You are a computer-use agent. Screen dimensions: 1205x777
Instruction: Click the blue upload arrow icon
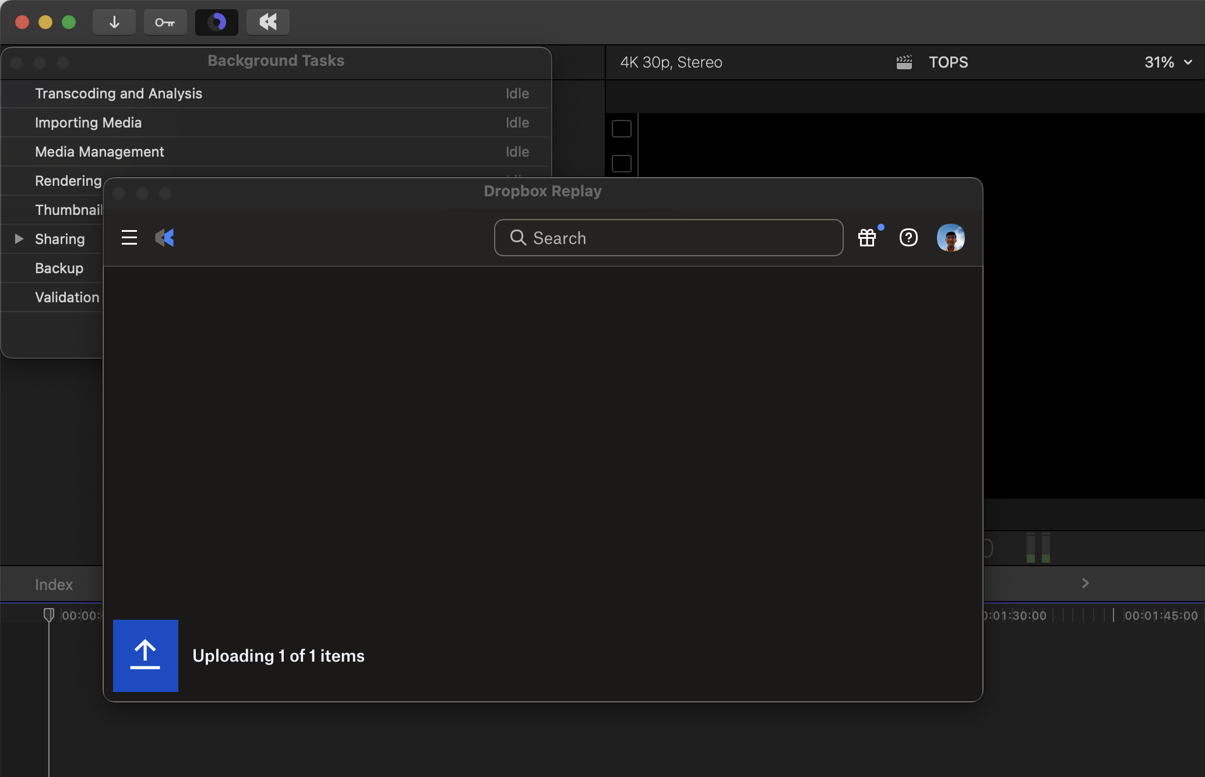coord(146,656)
